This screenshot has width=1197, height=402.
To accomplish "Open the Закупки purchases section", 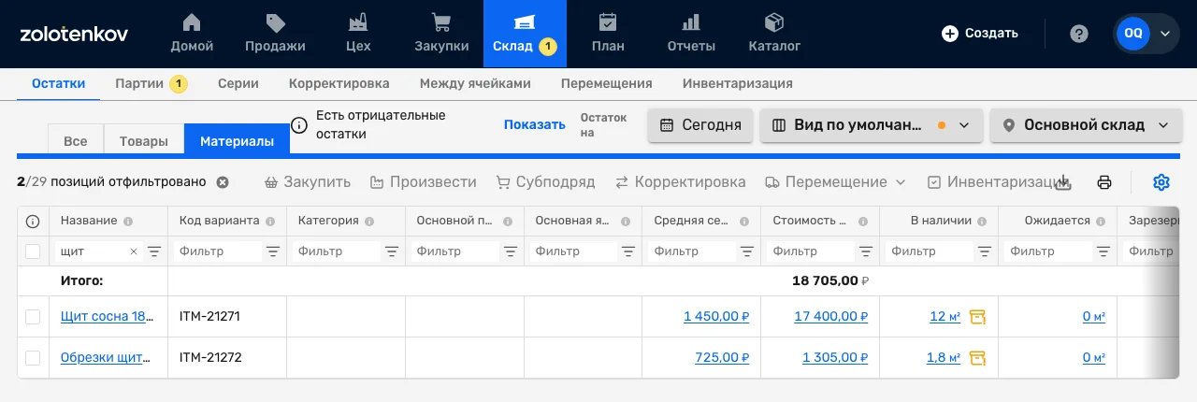I will coord(441,34).
